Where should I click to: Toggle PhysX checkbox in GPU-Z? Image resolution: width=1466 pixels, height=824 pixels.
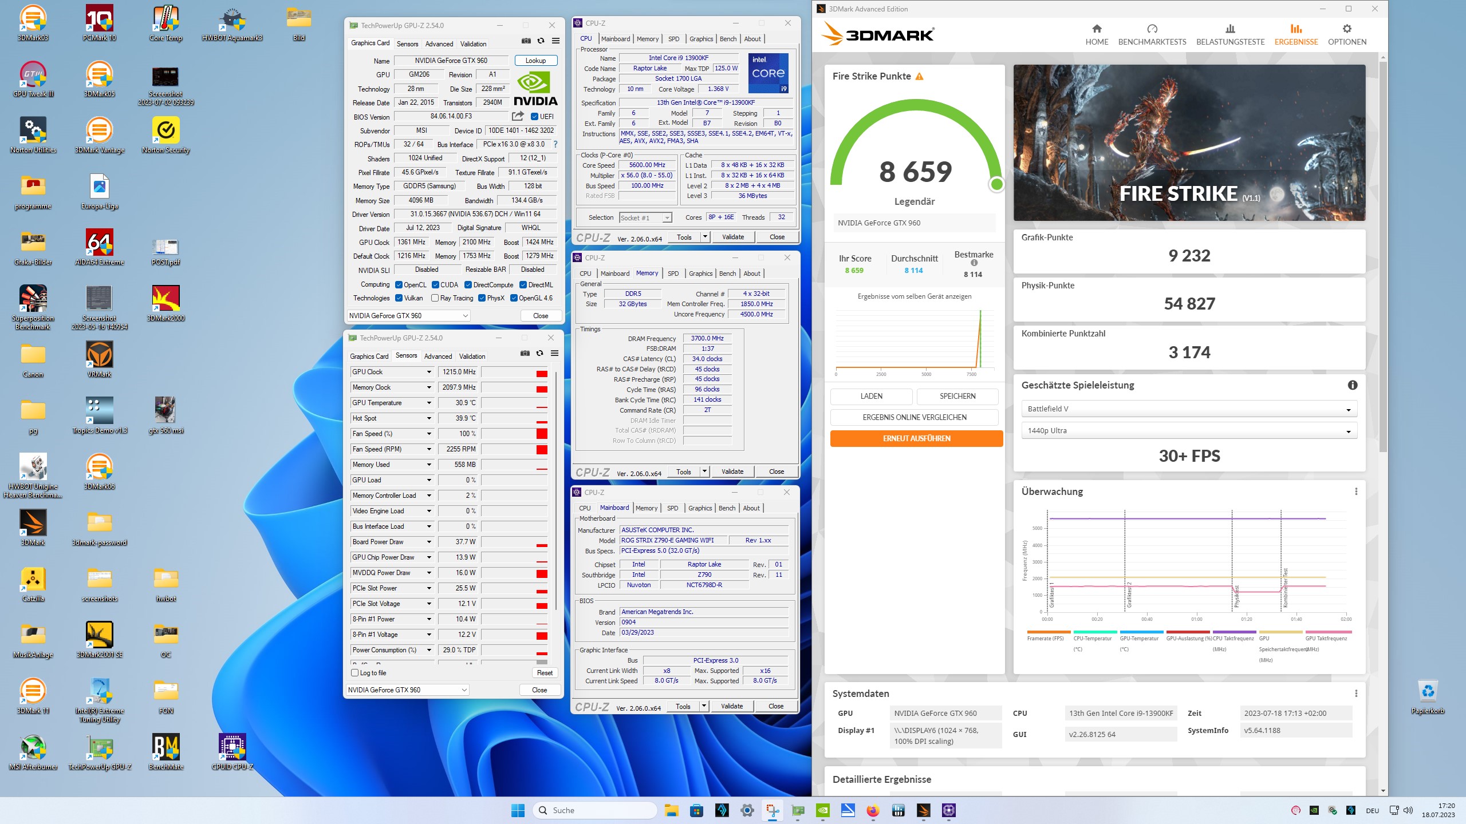click(x=482, y=298)
